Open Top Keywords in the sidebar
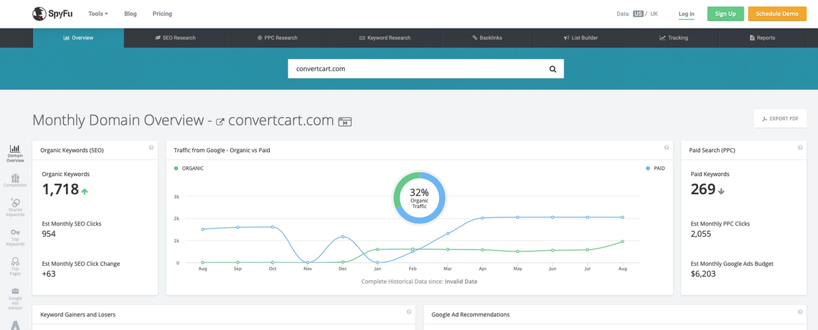Image resolution: width=818 pixels, height=330 pixels. point(15,237)
